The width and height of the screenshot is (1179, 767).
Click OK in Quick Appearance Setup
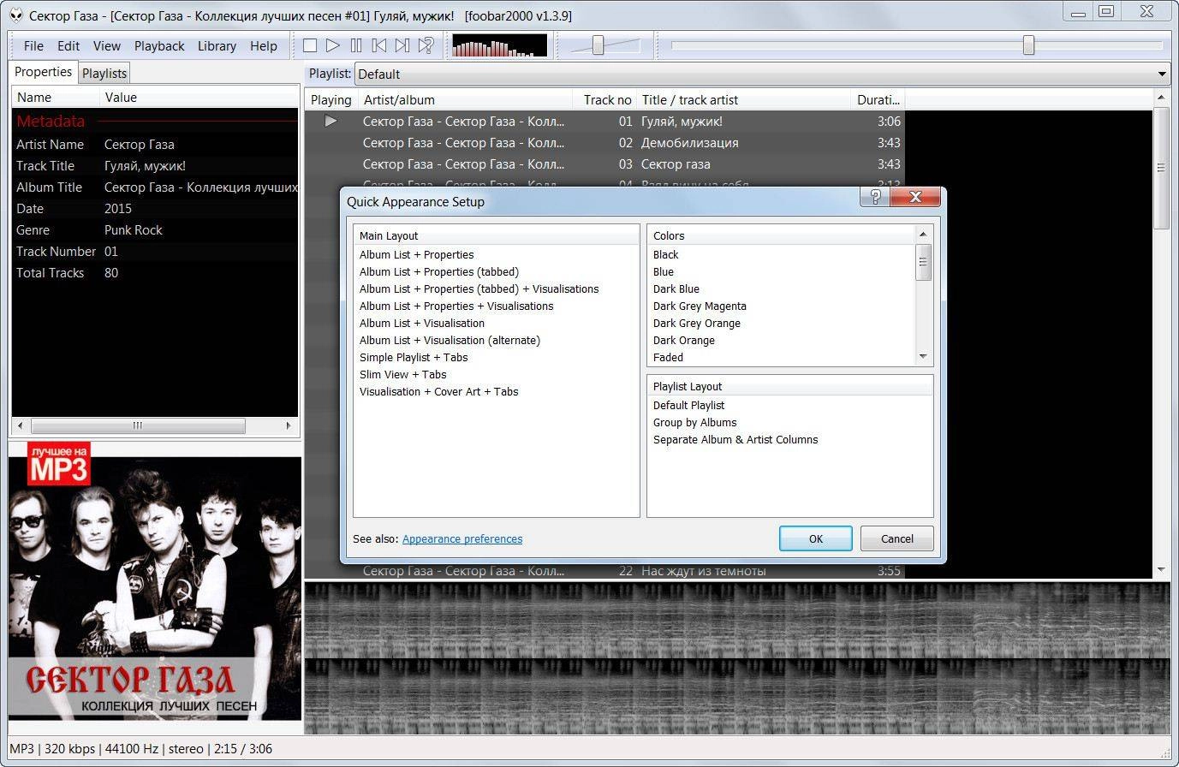[x=815, y=538]
